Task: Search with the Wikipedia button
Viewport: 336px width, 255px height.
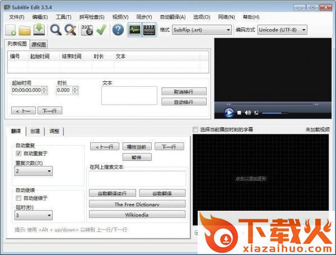Action: [x=137, y=214]
